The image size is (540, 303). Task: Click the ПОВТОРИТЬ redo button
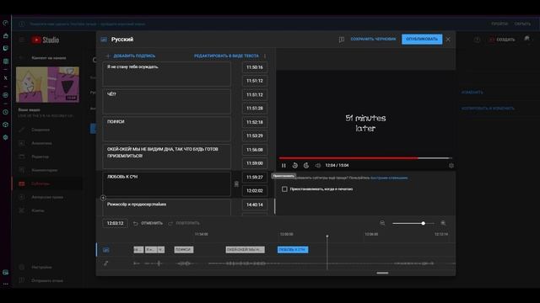click(184, 223)
